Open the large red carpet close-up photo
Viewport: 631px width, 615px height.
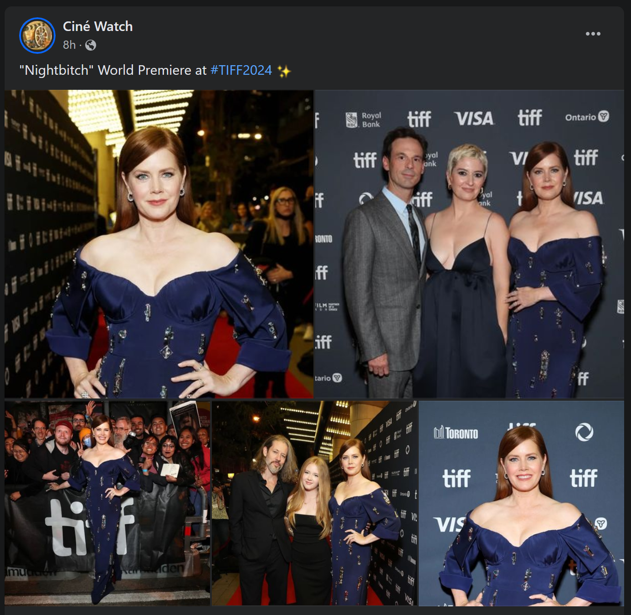coord(159,244)
